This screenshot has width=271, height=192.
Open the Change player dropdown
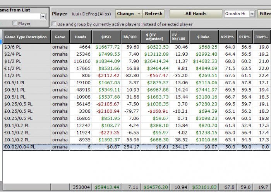[x=129, y=14]
